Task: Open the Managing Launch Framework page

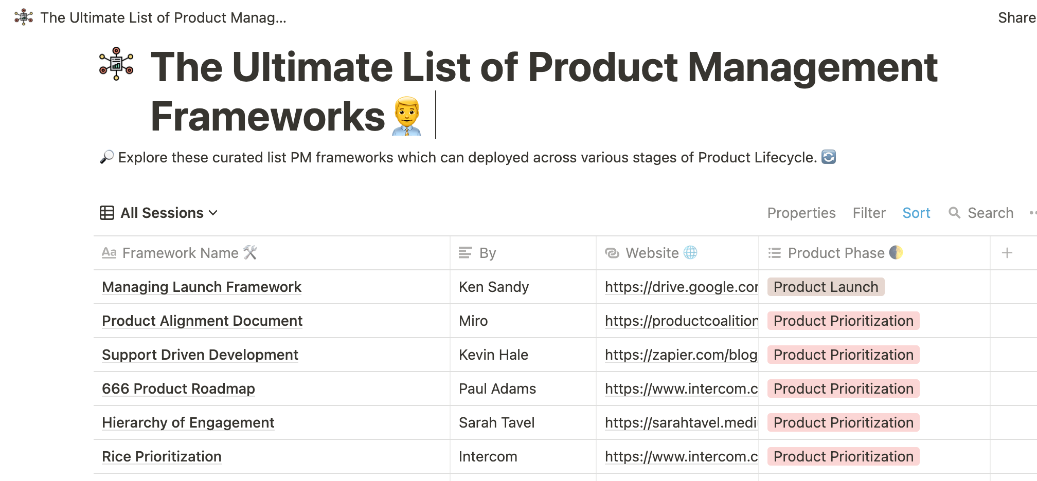Action: [x=201, y=287]
